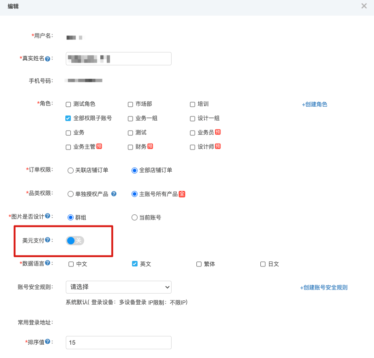Viewport: 374px width, 358px height.
Task: Click help icon next to 图片是否设计
Action: (x=47, y=216)
